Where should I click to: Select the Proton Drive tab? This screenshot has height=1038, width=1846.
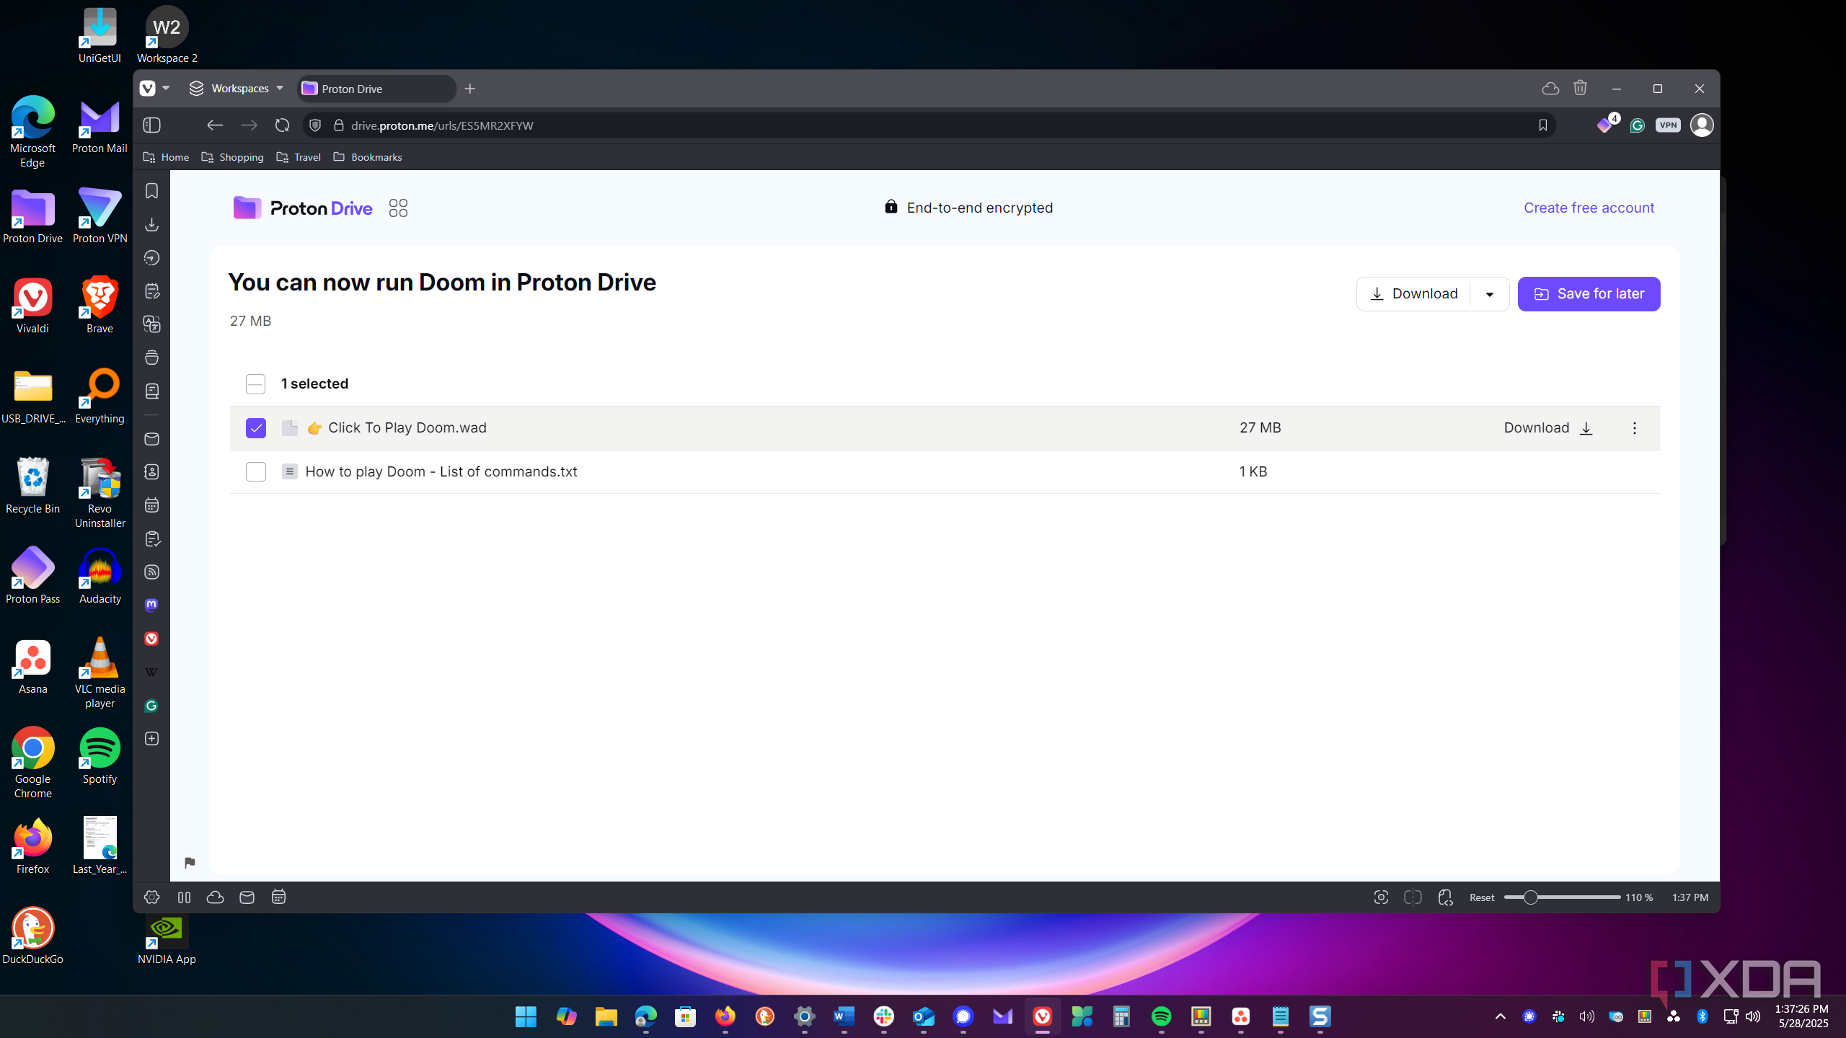coord(376,89)
